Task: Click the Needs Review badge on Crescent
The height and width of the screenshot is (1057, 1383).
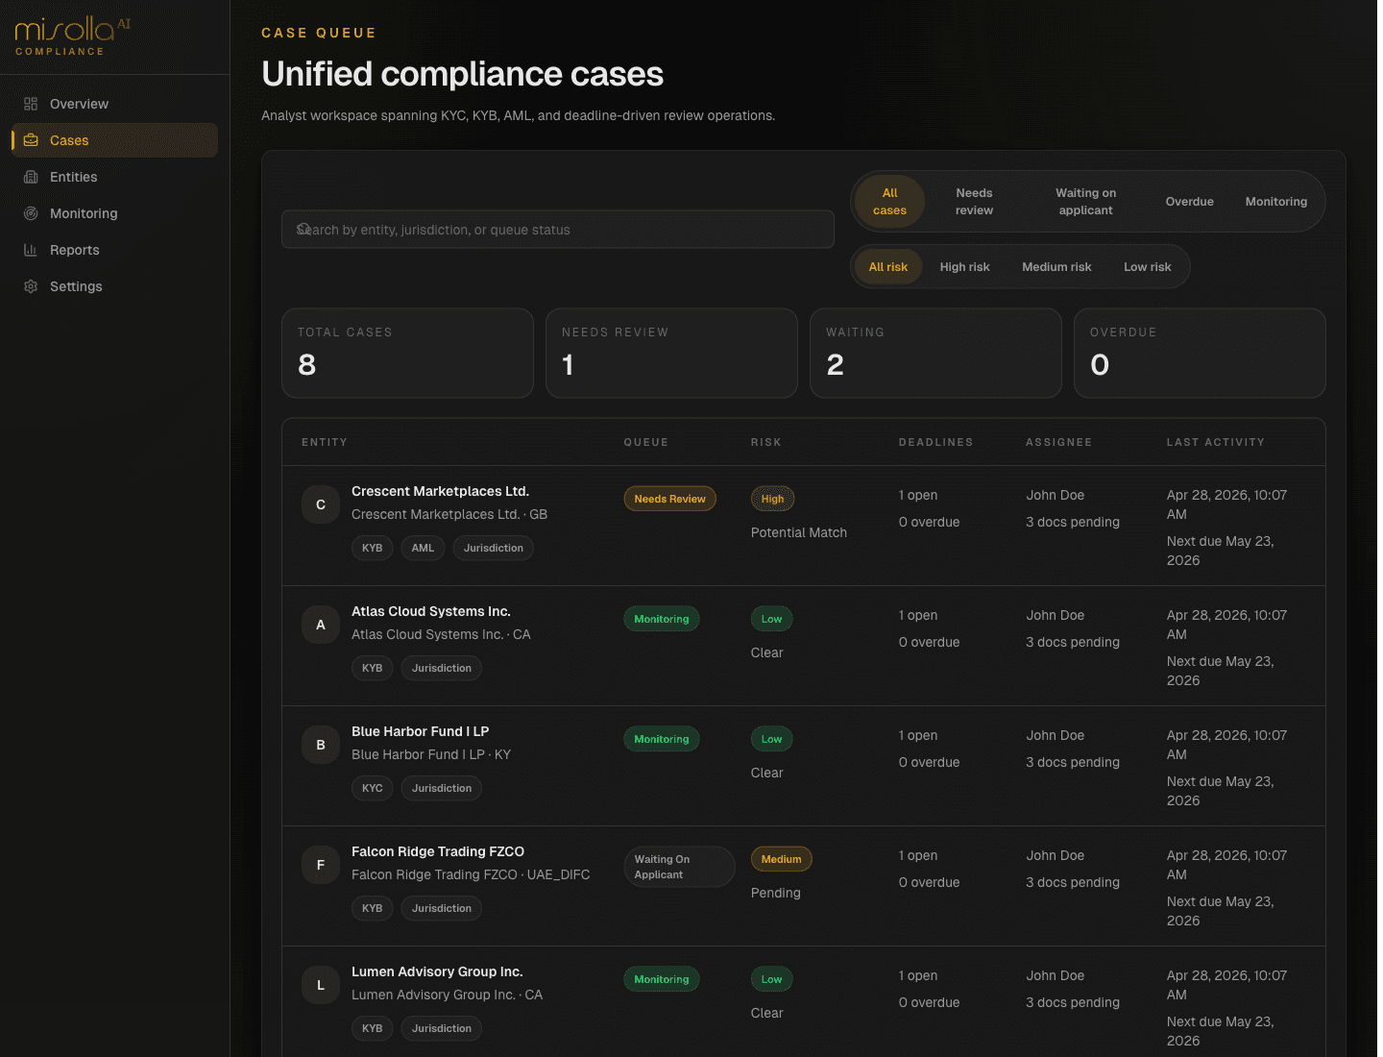Action: click(x=669, y=499)
